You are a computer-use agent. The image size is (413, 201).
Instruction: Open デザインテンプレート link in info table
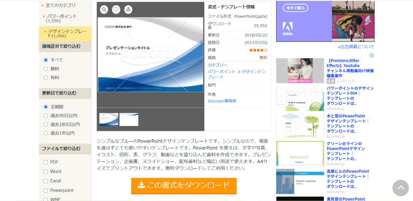(236, 74)
